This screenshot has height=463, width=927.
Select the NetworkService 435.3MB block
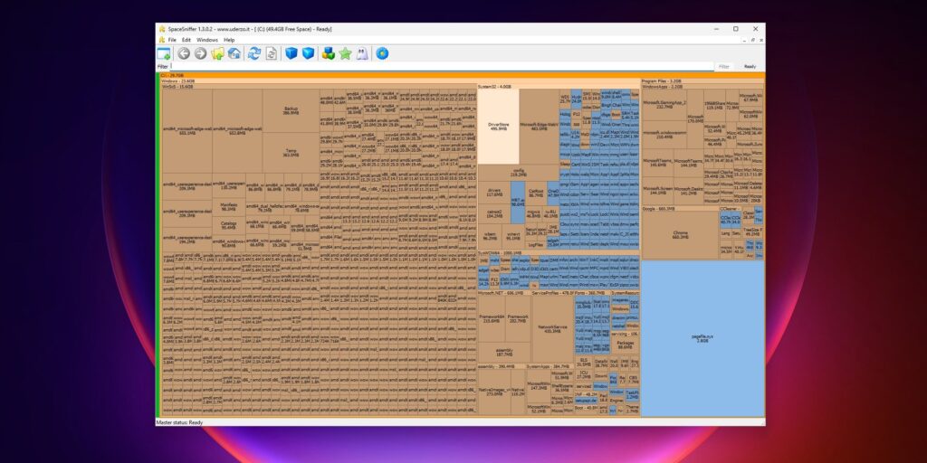(x=552, y=328)
